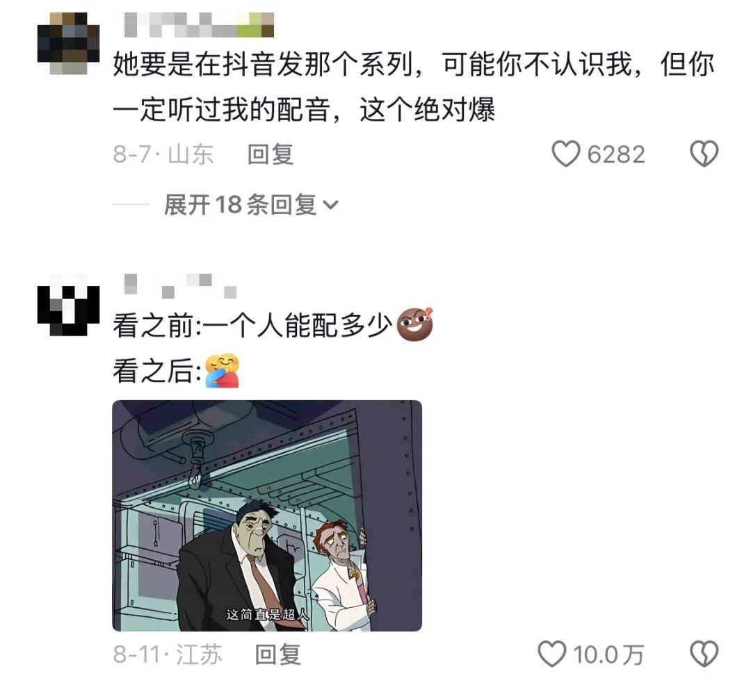
Task: Tap the hugging emoji after 看之后
Action: point(222,370)
